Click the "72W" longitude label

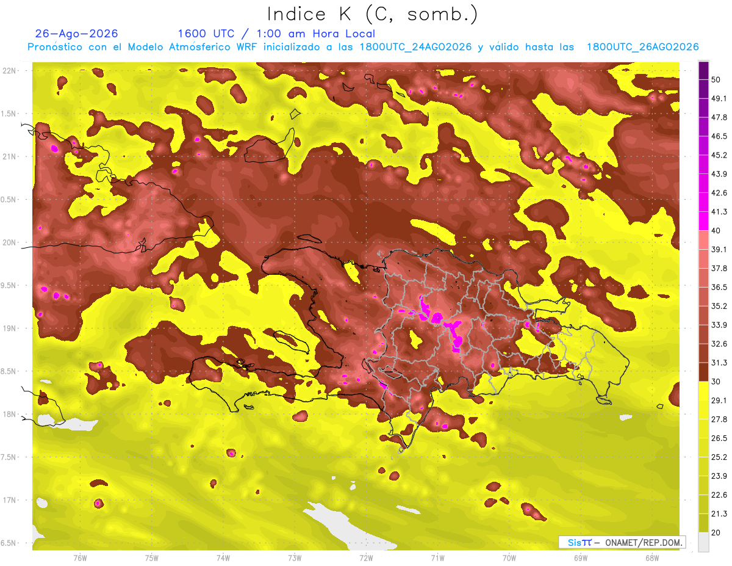pos(366,557)
